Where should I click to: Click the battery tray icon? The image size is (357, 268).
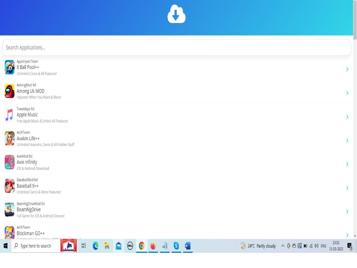click(x=305, y=246)
